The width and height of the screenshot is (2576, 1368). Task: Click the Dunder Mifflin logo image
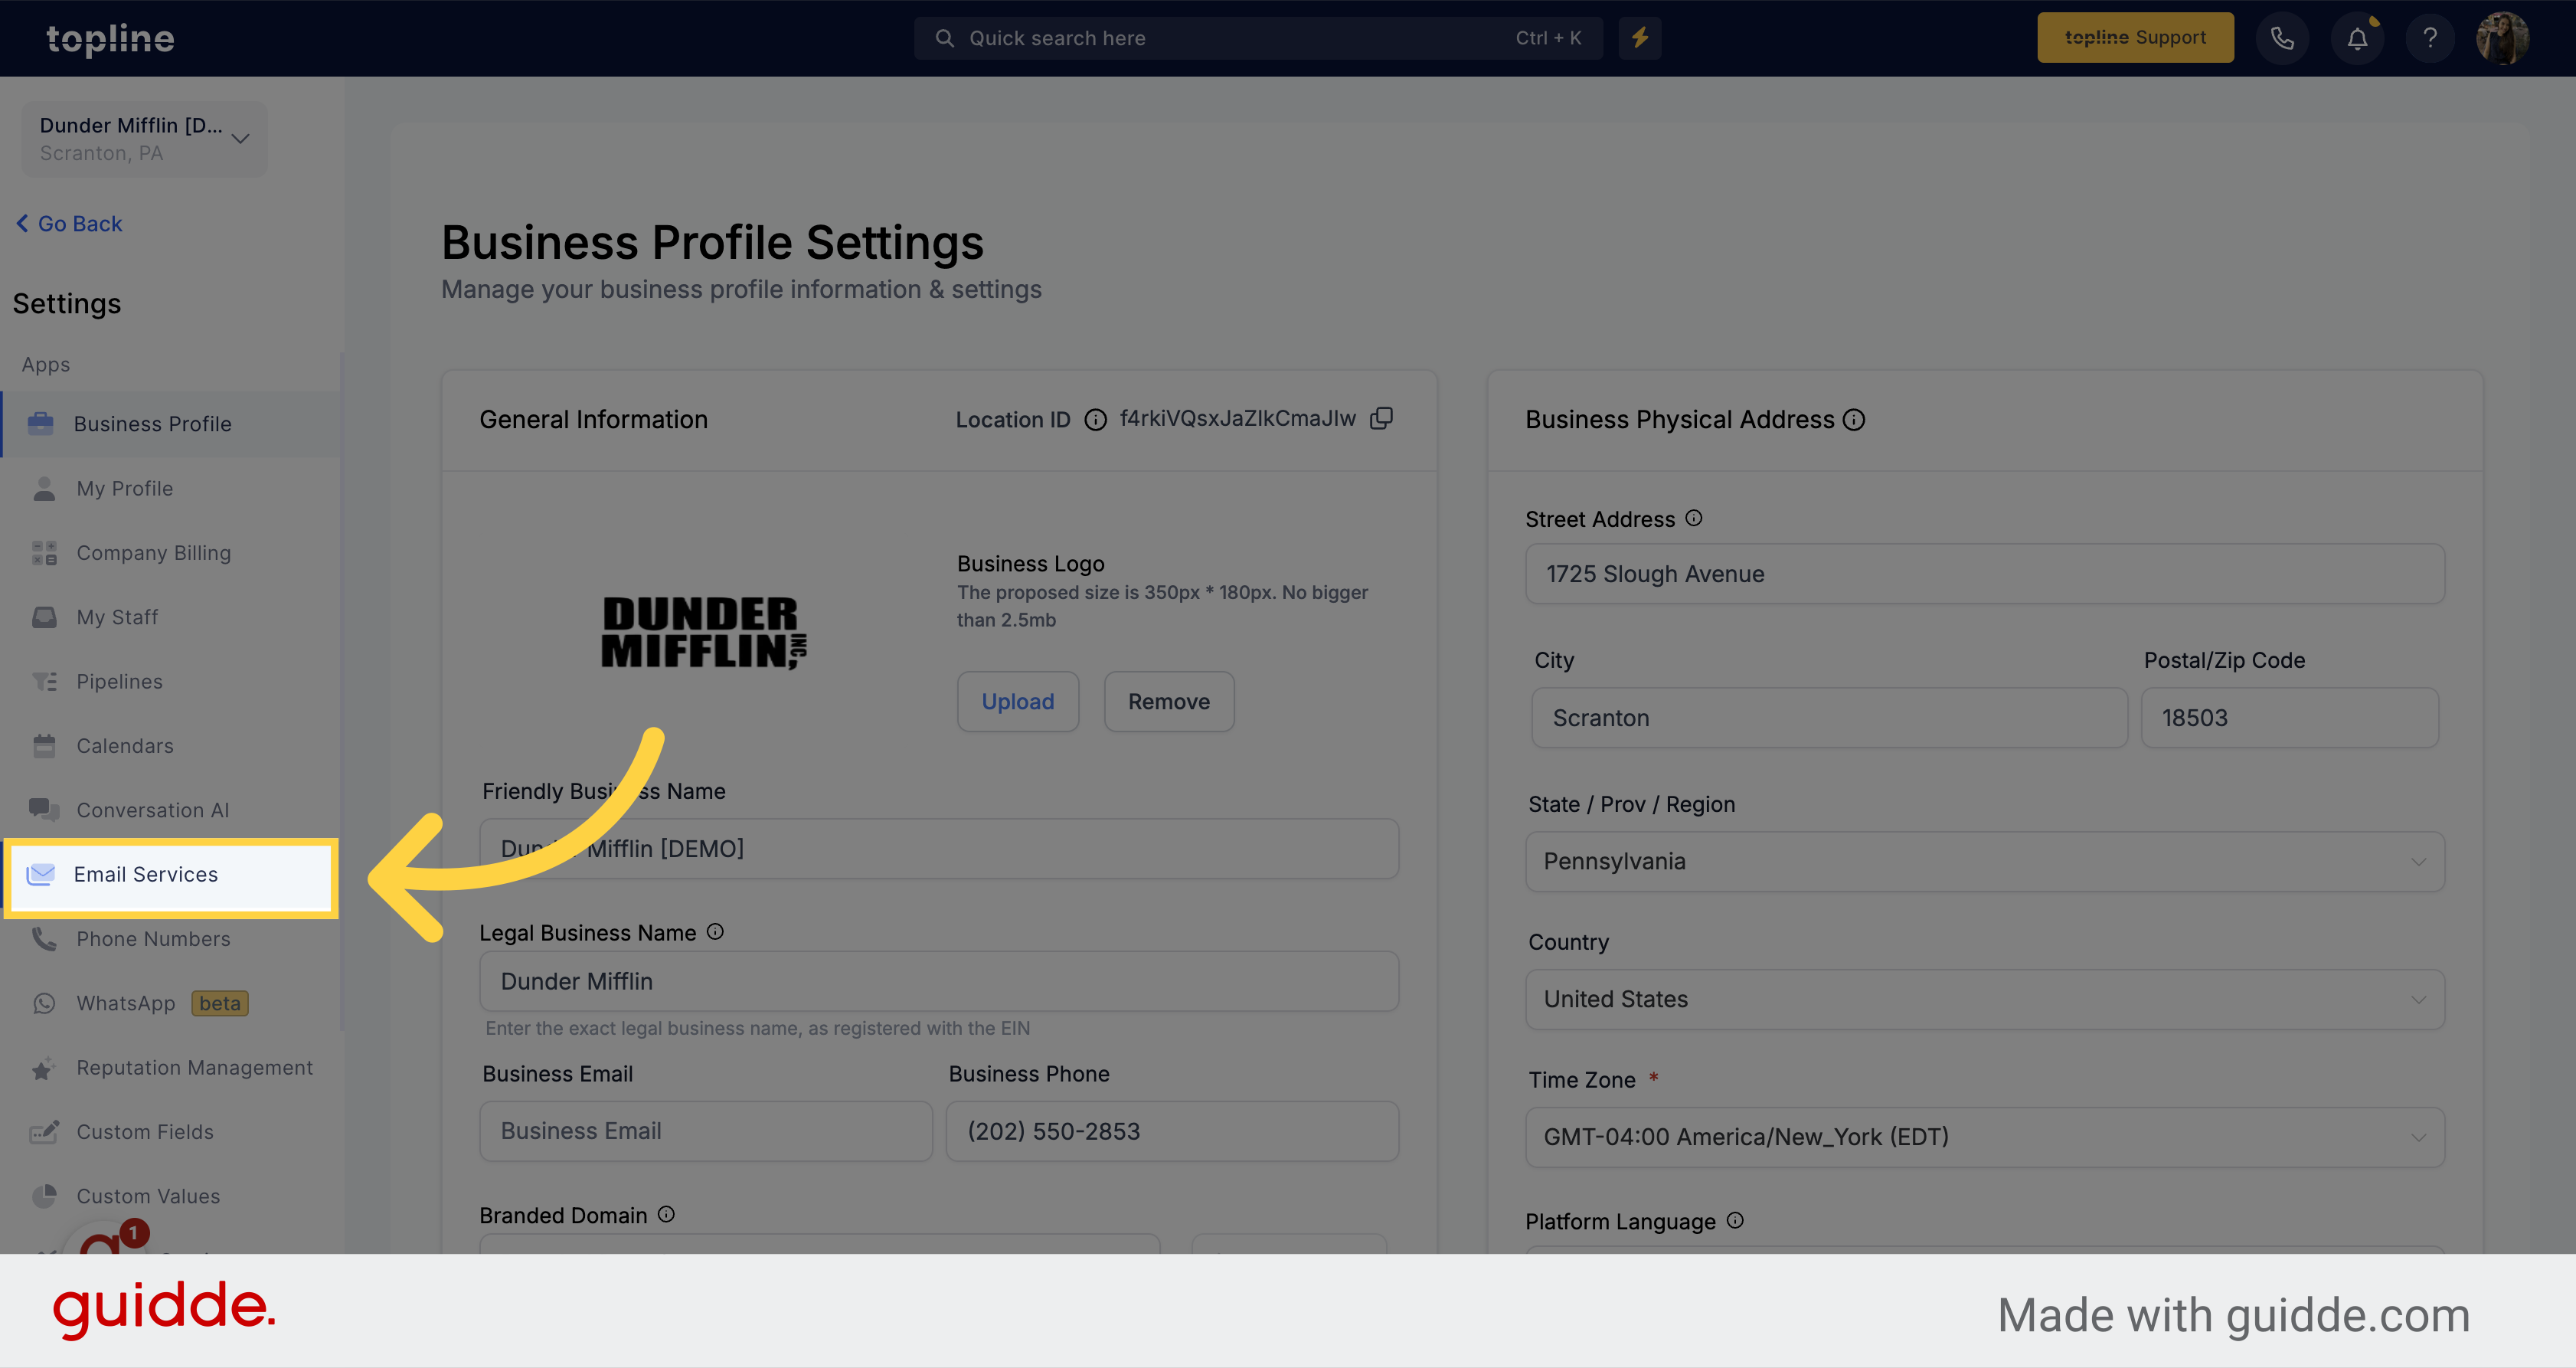coord(703,632)
